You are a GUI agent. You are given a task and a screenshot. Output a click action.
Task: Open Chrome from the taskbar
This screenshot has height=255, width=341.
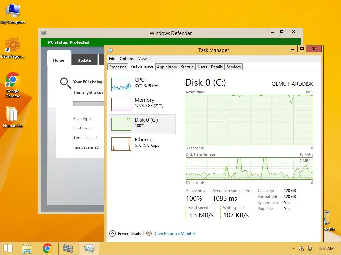[x=47, y=248]
